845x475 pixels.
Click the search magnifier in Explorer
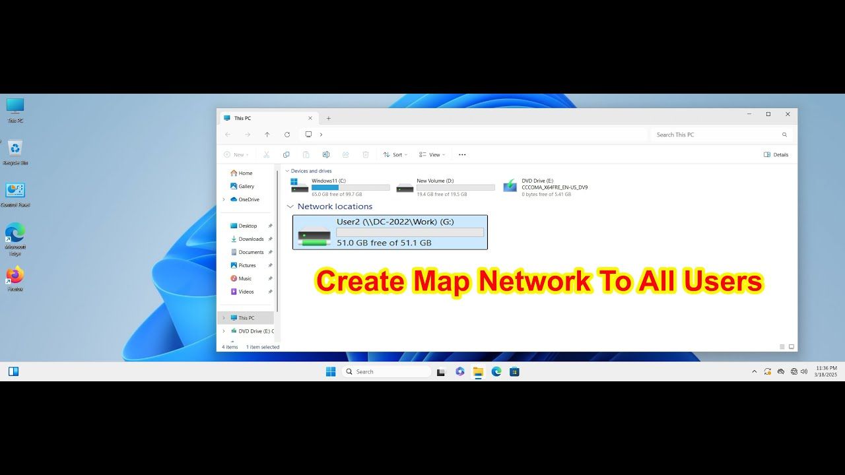785,135
